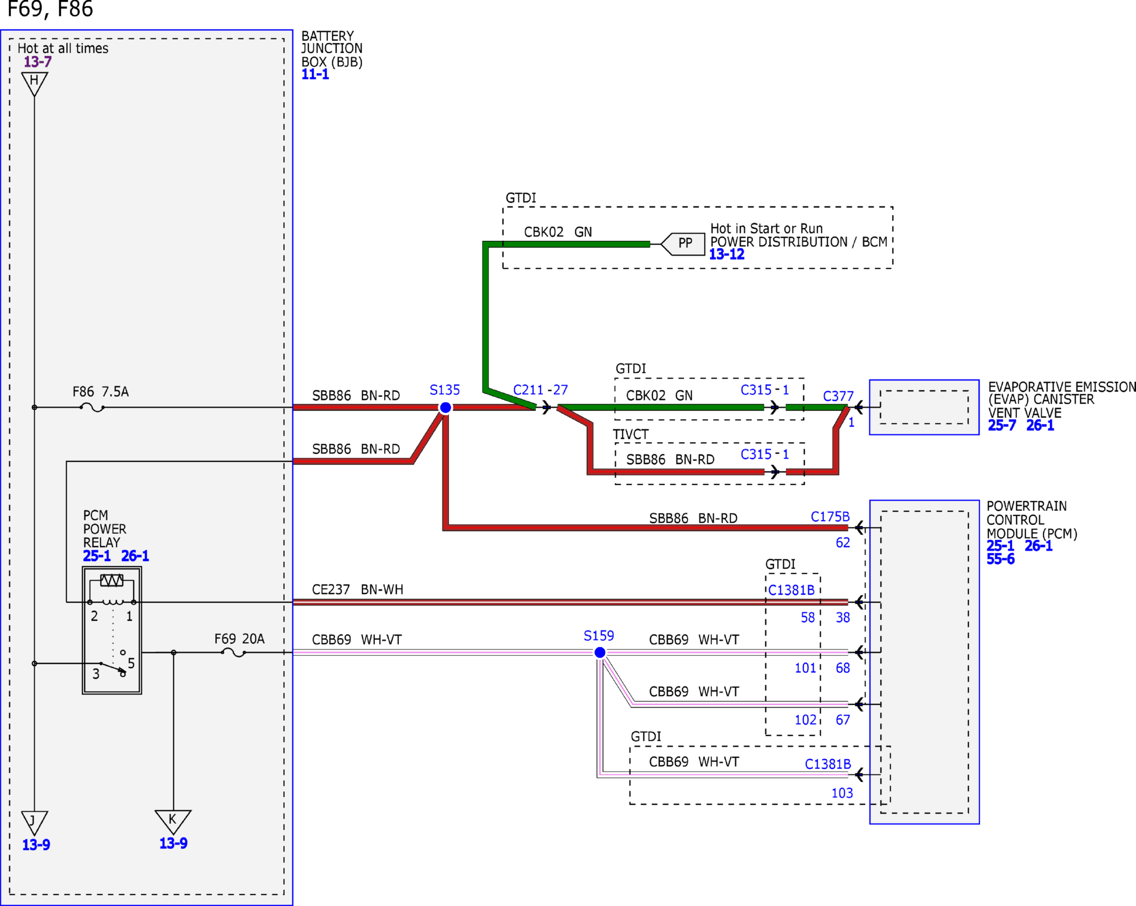Click the PCM Power Relay symbol
1136x906 pixels.
112,631
